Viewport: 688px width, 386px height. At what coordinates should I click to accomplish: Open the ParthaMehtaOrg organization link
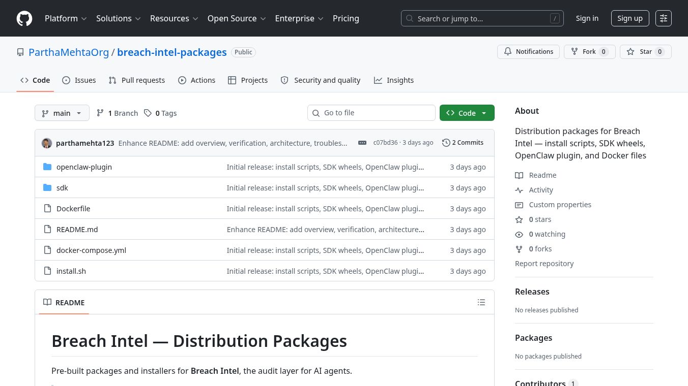coord(69,52)
